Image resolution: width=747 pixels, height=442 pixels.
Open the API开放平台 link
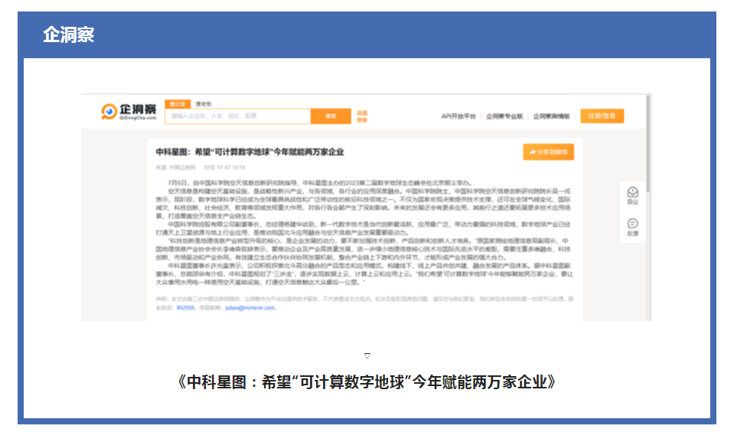tap(458, 116)
